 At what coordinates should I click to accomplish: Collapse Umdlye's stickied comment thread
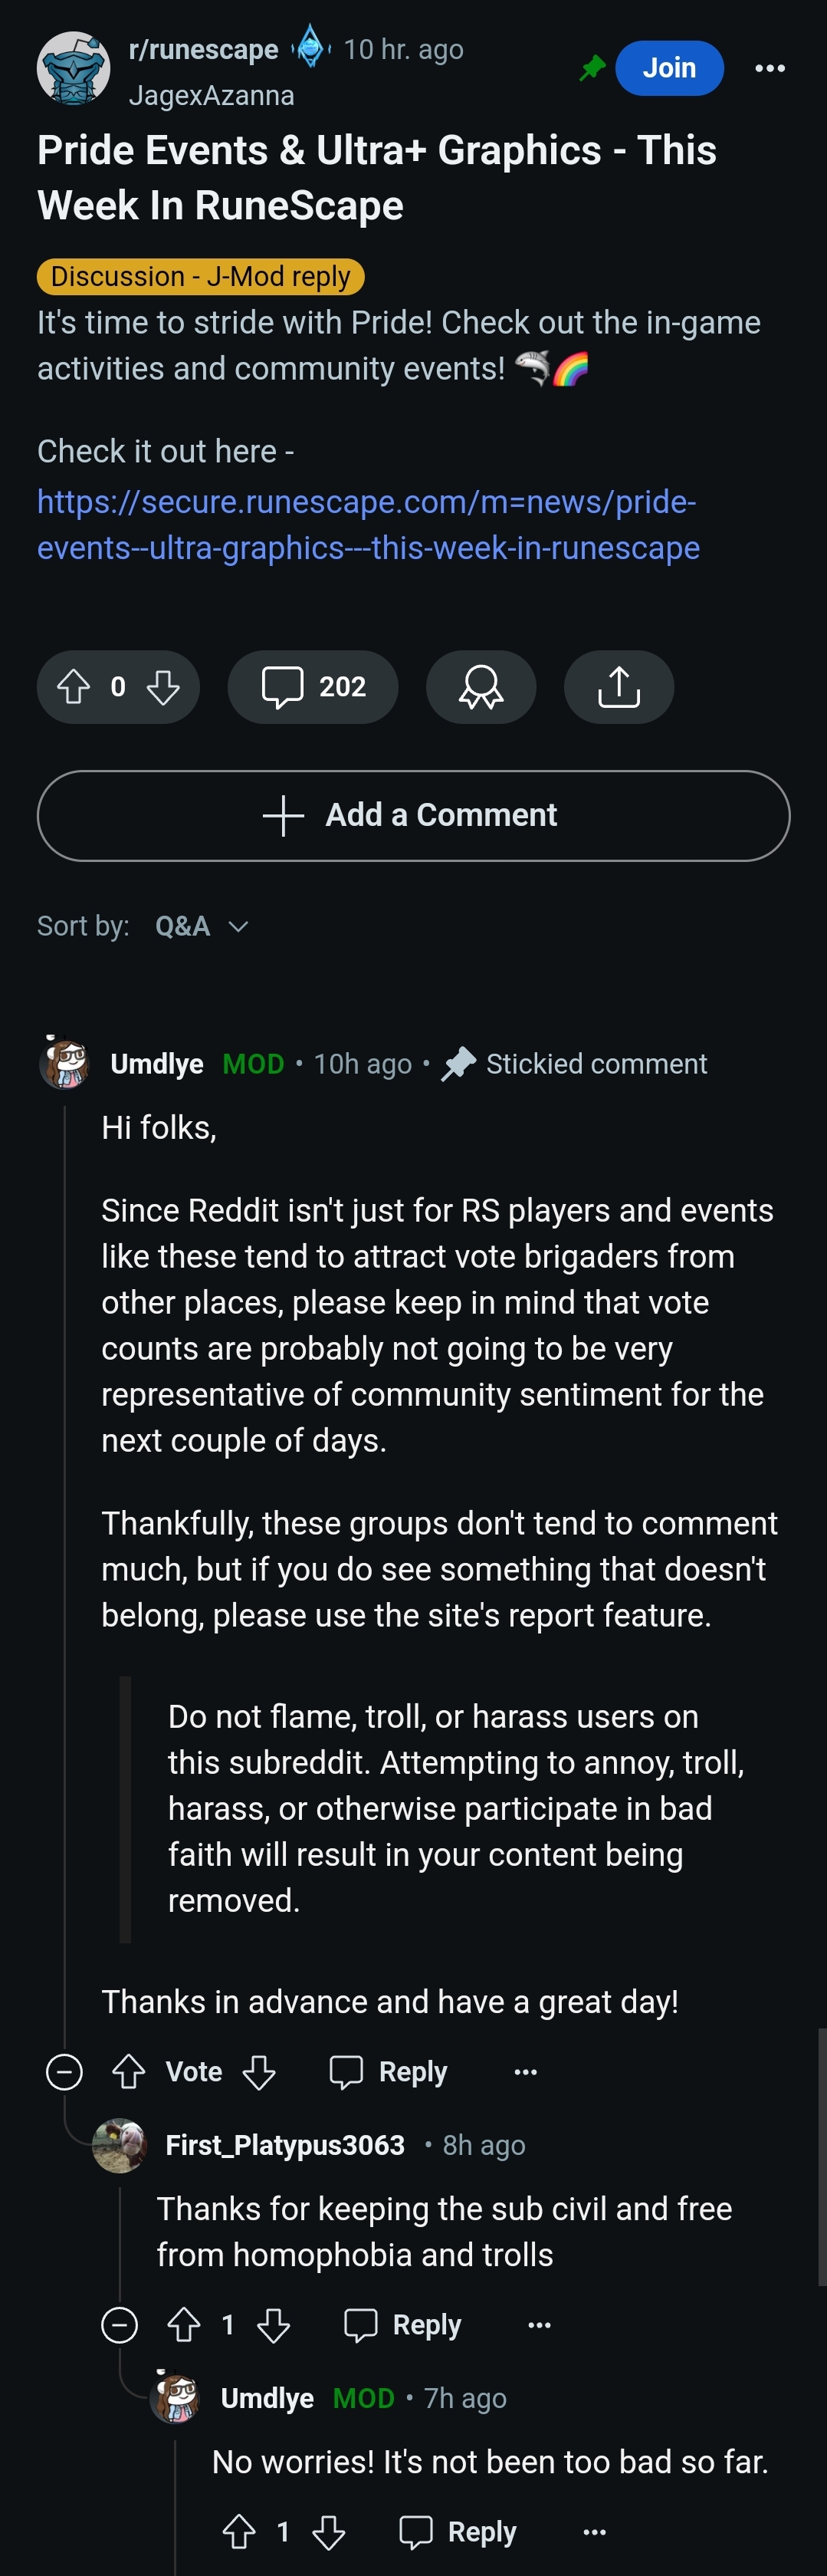(64, 2072)
